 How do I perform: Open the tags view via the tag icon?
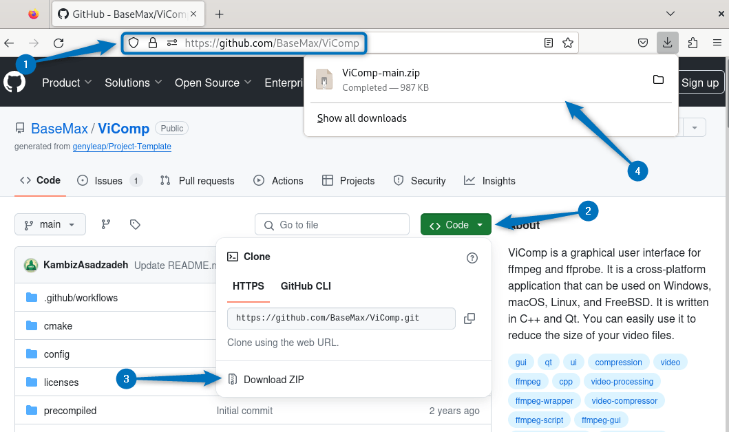pos(135,224)
